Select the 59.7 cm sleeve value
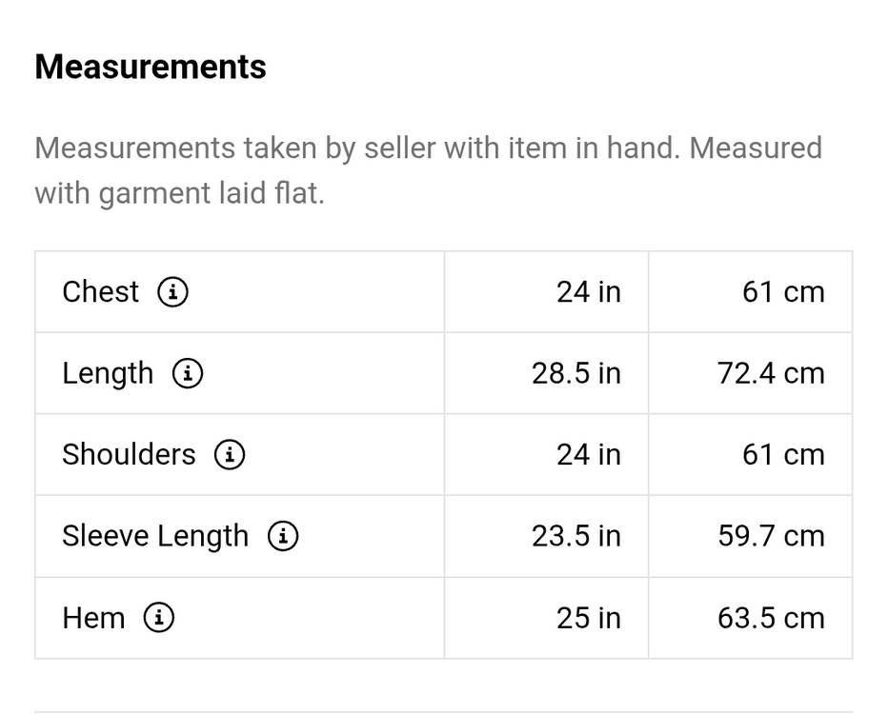Screen dimensions: 888x714 tap(770, 537)
